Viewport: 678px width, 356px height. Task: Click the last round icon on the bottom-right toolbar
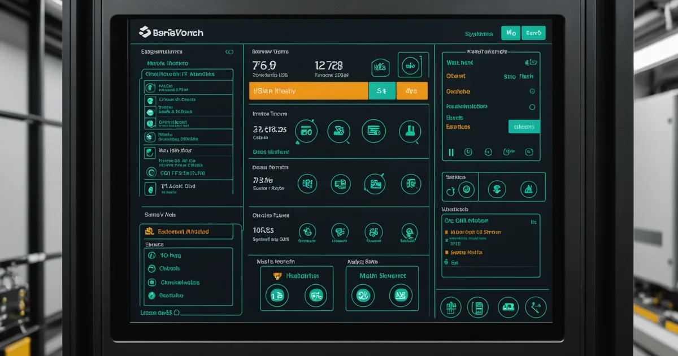tap(536, 307)
